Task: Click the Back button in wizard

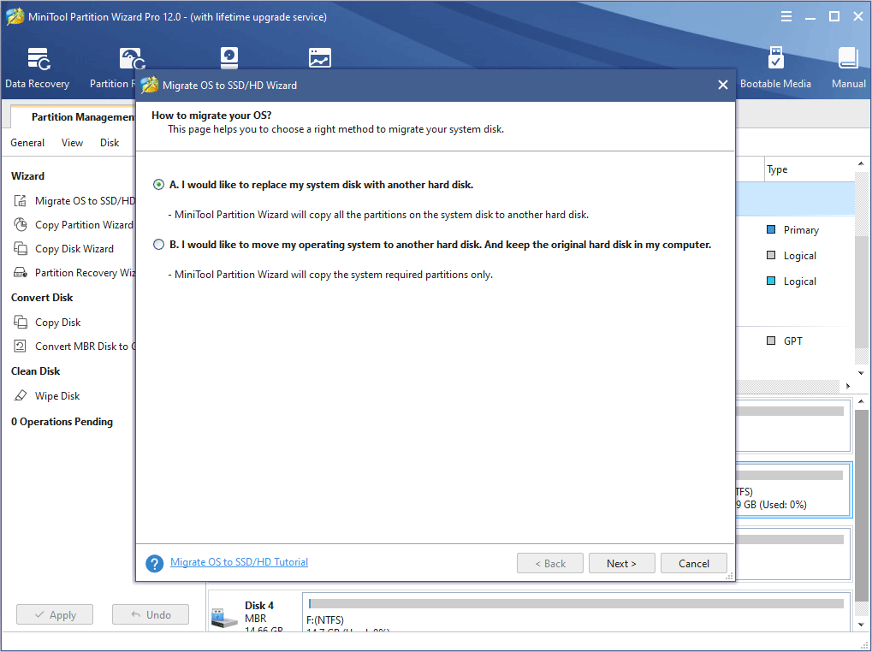Action: [x=550, y=563]
